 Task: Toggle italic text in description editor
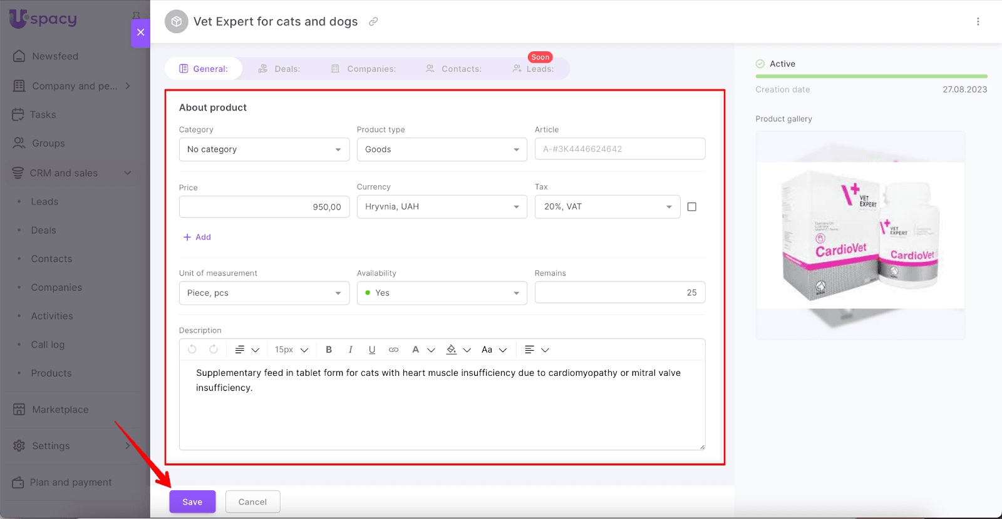pyautogui.click(x=350, y=350)
